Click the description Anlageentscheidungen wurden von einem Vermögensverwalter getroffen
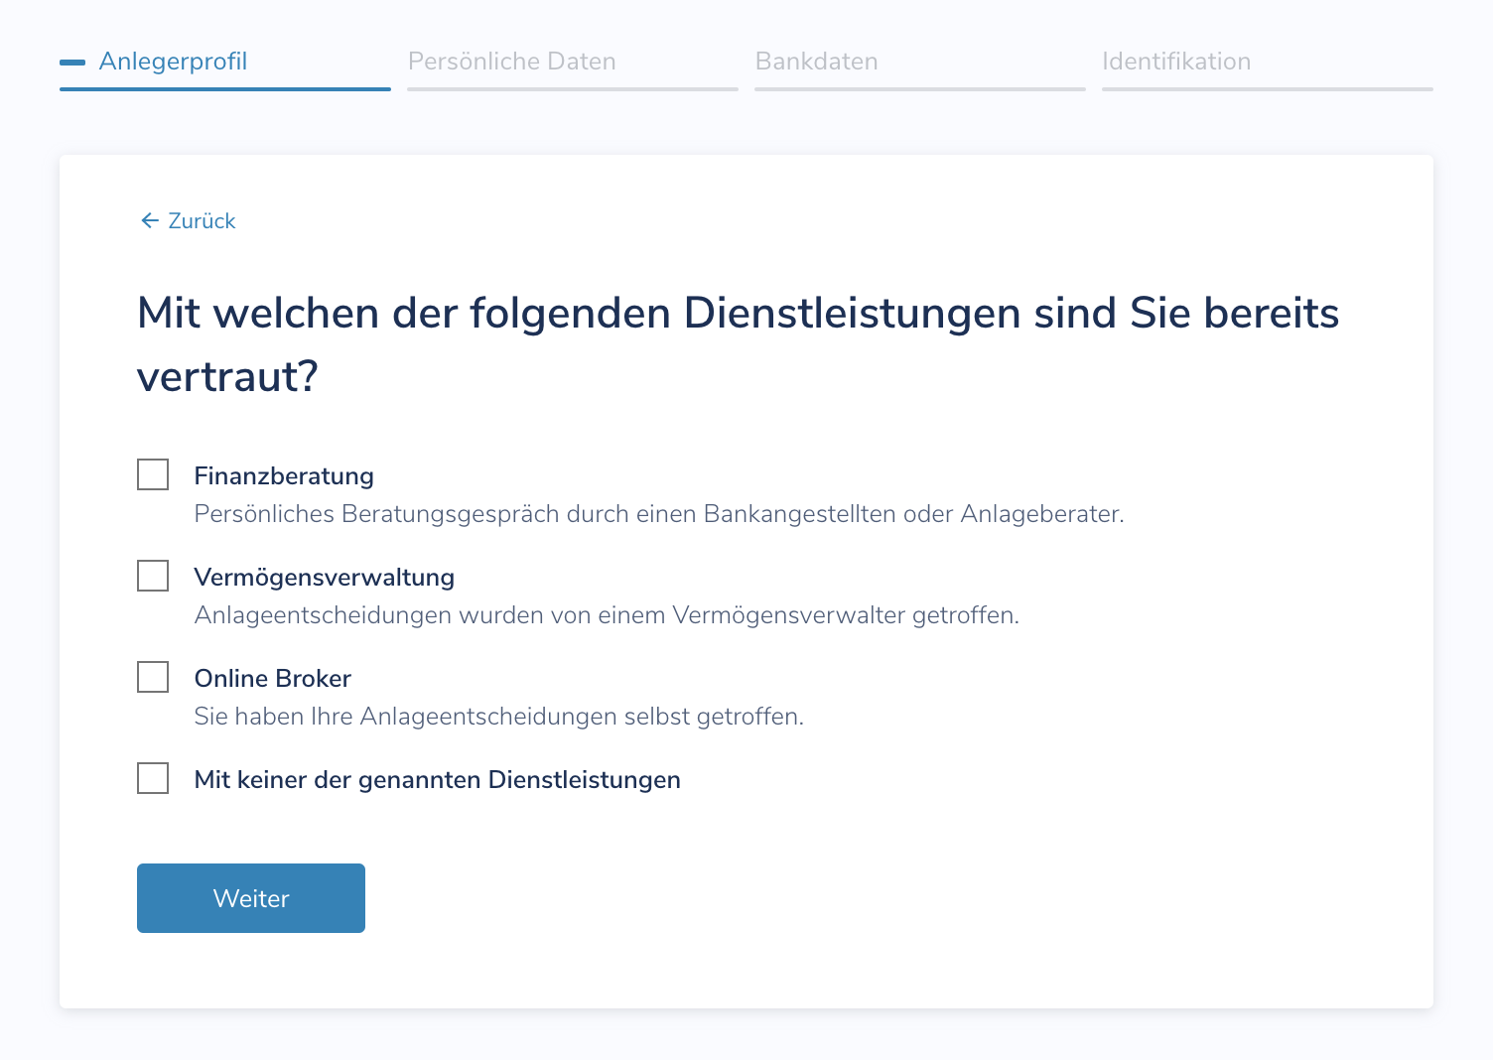 [x=607, y=615]
